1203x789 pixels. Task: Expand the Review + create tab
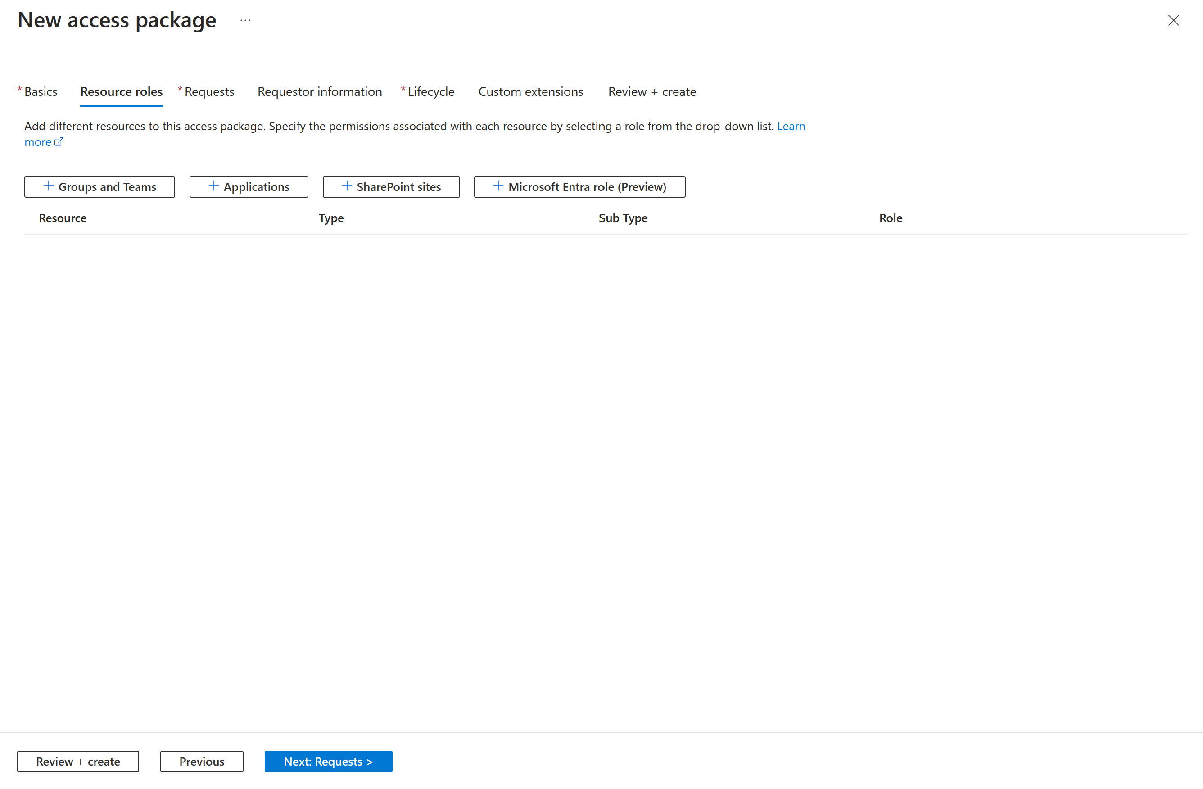tap(652, 91)
